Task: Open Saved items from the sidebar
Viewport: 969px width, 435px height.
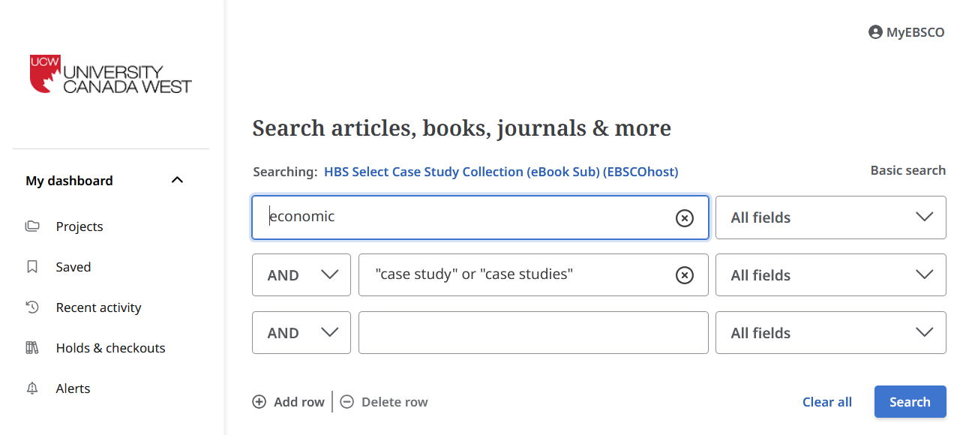Action: [x=73, y=266]
